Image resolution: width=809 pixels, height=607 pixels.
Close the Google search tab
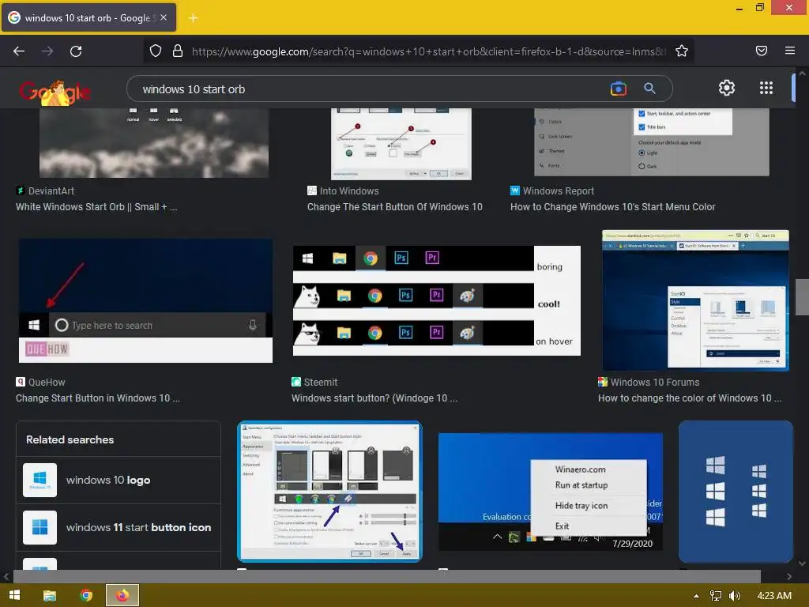click(x=164, y=17)
